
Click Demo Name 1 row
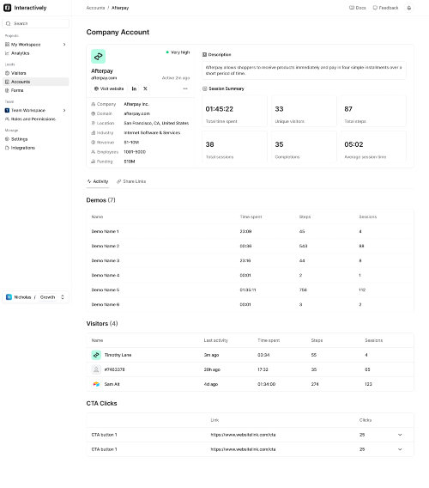(x=250, y=231)
